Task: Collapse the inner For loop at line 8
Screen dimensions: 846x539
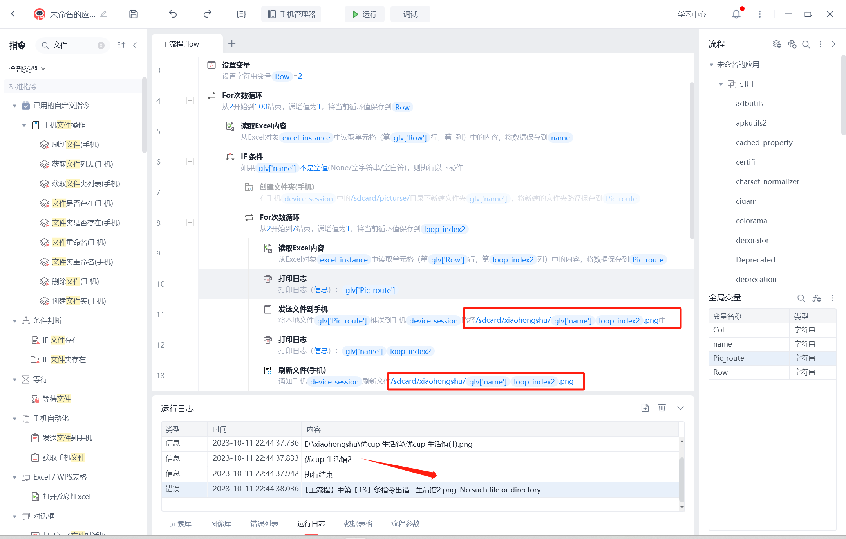Action: point(190,223)
